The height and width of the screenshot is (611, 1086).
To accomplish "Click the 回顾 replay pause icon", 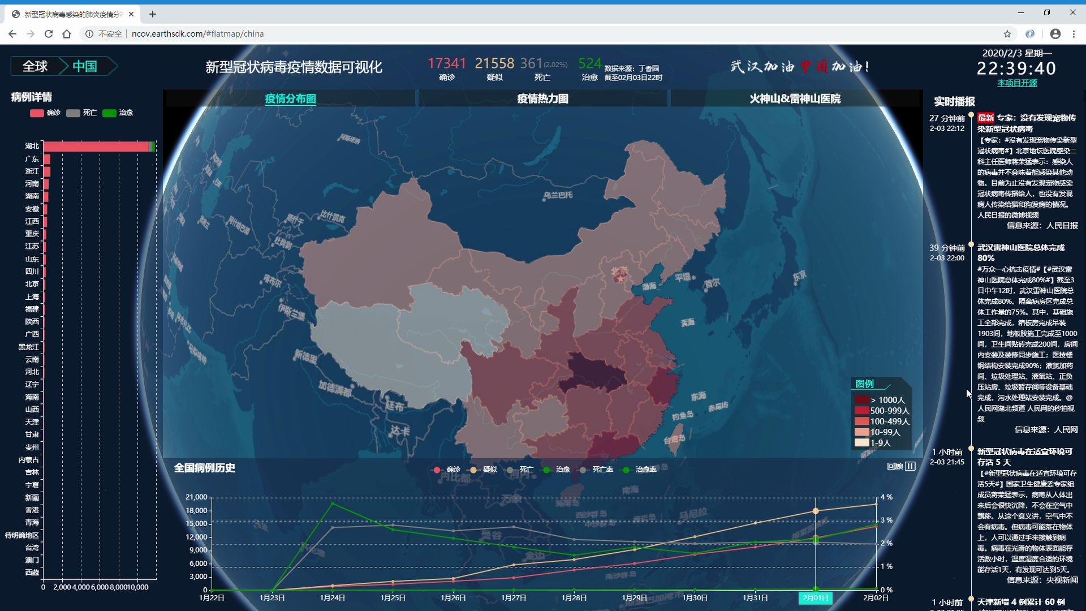I will coord(910,466).
